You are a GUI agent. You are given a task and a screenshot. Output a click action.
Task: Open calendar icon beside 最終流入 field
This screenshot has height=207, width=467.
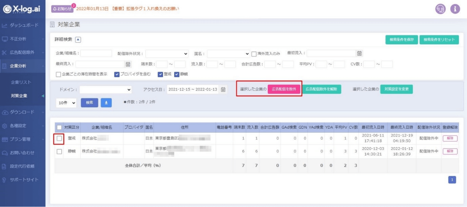128,64
